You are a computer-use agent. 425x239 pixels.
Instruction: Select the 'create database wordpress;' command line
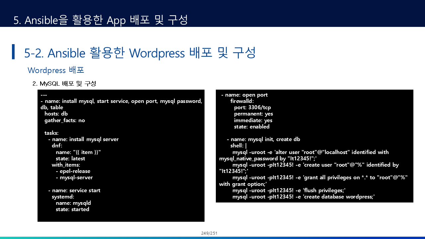pyautogui.click(x=303, y=197)
